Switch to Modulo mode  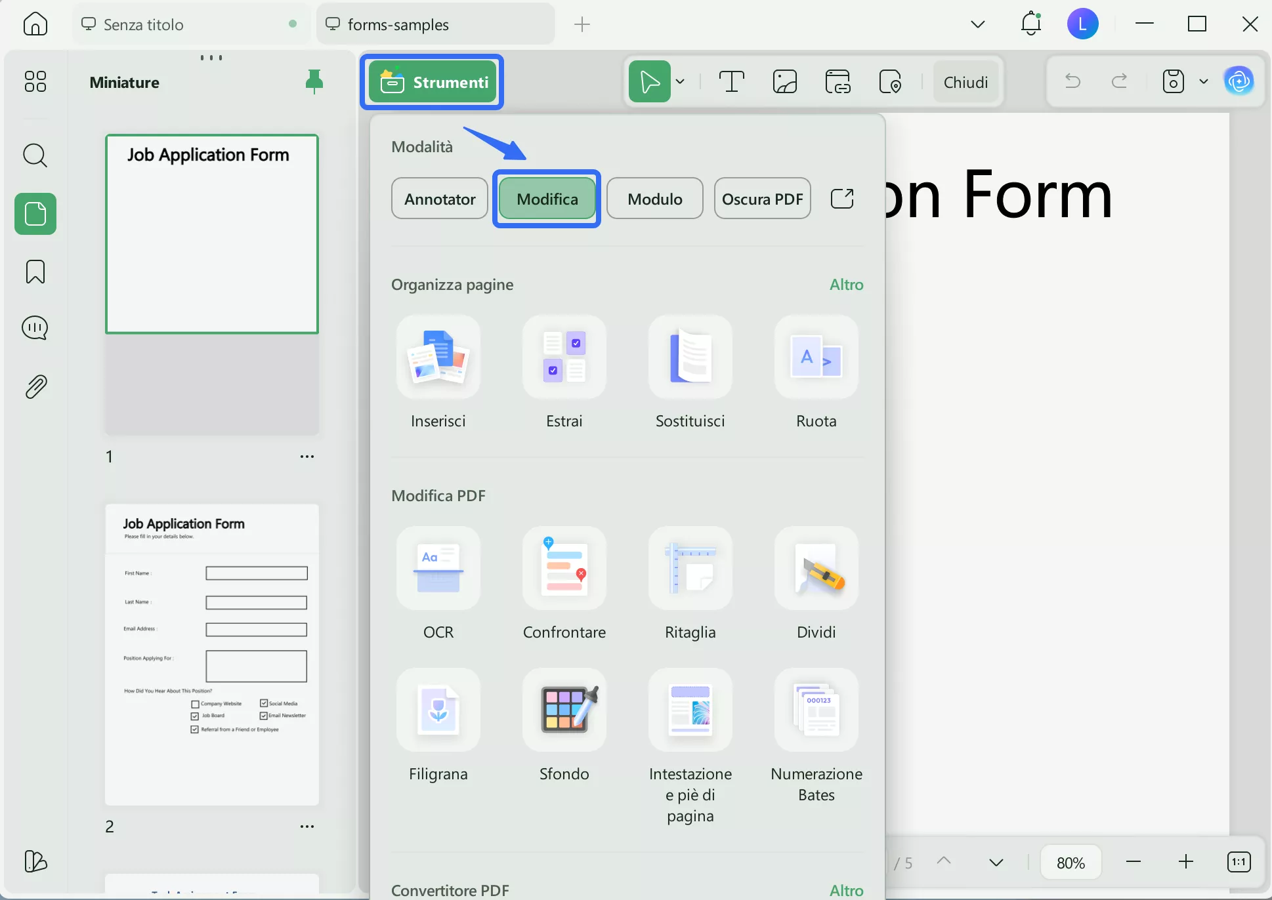pyautogui.click(x=654, y=199)
